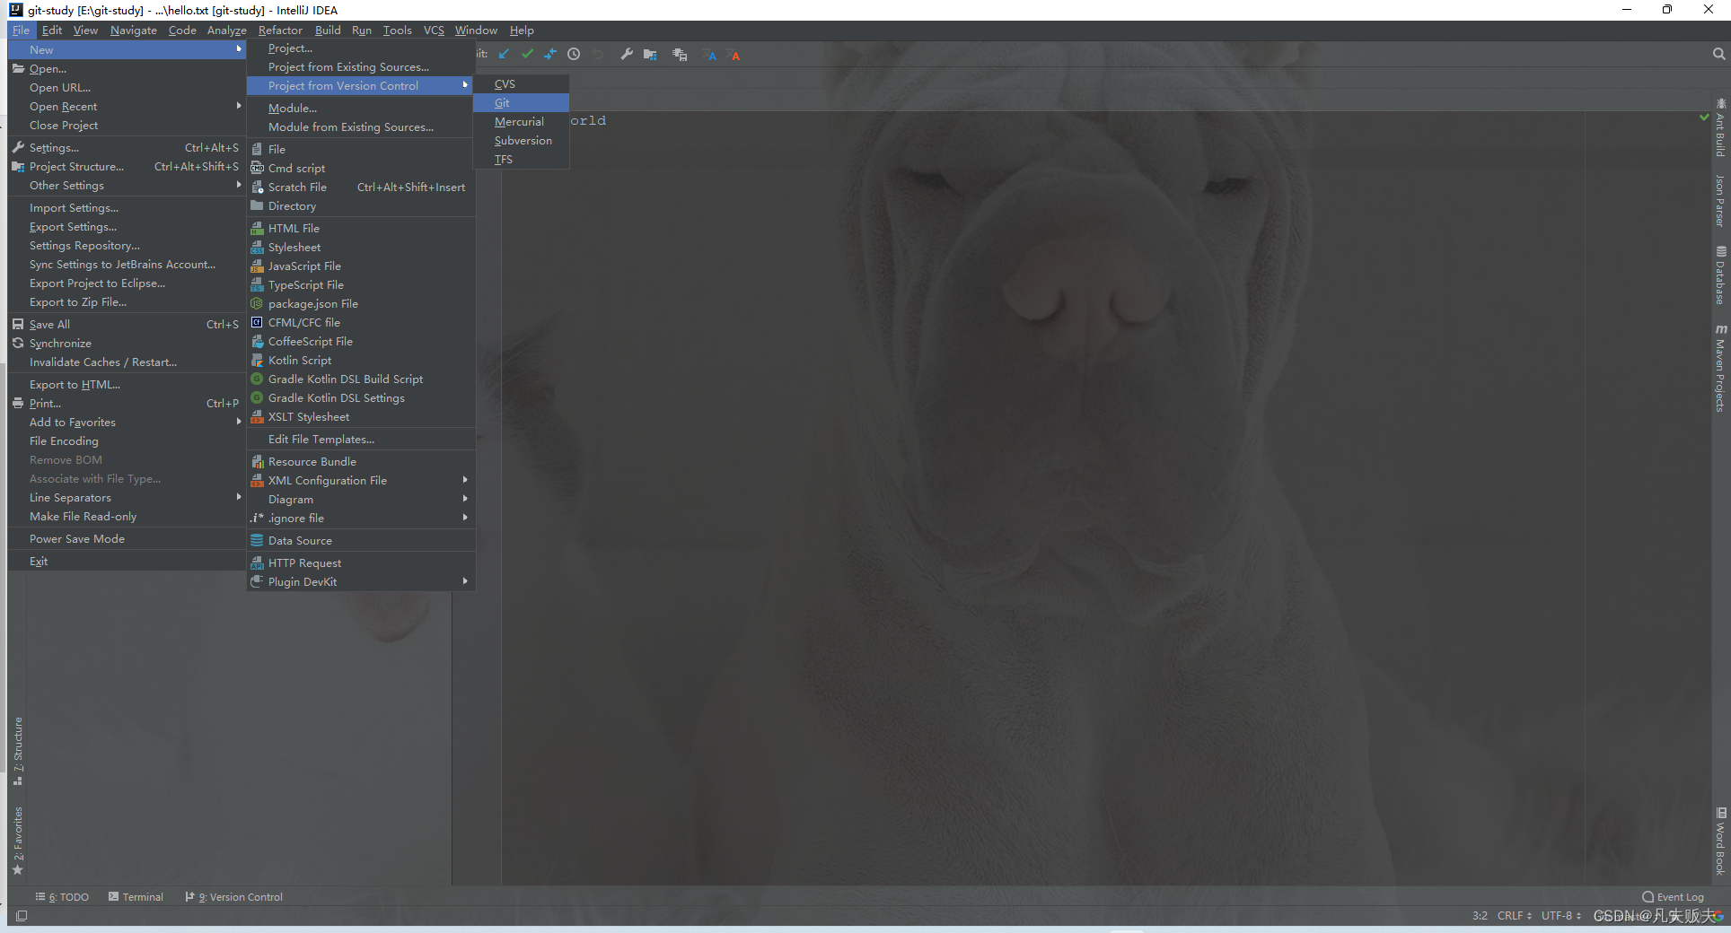Viewport: 1731px width, 933px height.
Task: Open the Json Parser side panel
Action: pyautogui.click(x=1720, y=200)
